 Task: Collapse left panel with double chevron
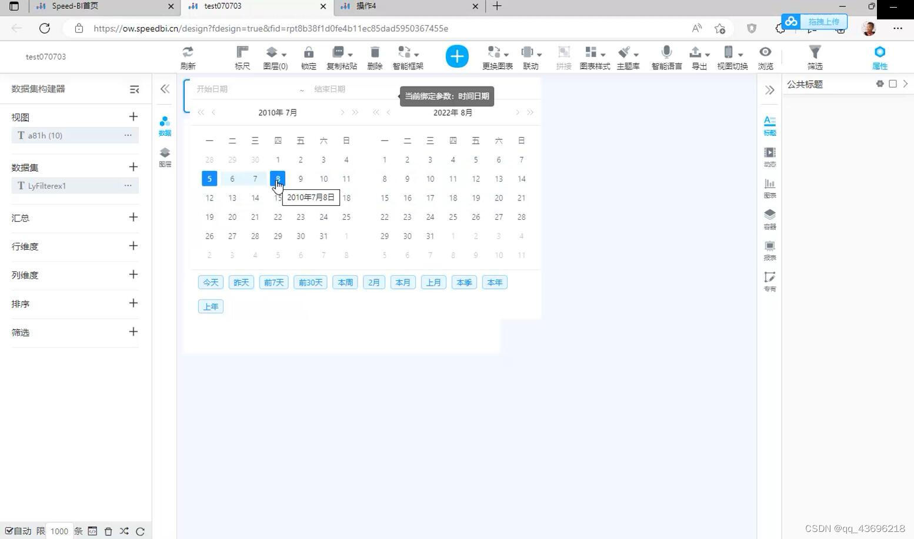pos(165,89)
